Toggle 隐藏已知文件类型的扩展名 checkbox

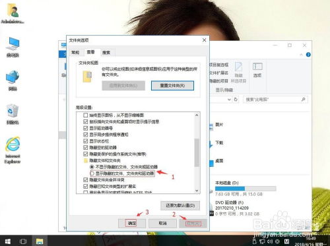(x=86, y=187)
